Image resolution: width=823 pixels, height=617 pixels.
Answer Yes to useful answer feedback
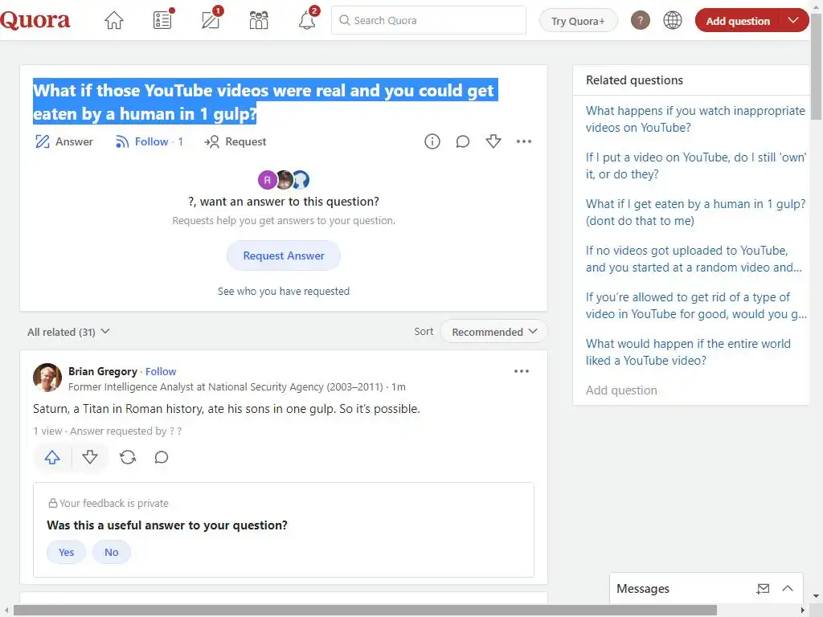click(x=66, y=552)
